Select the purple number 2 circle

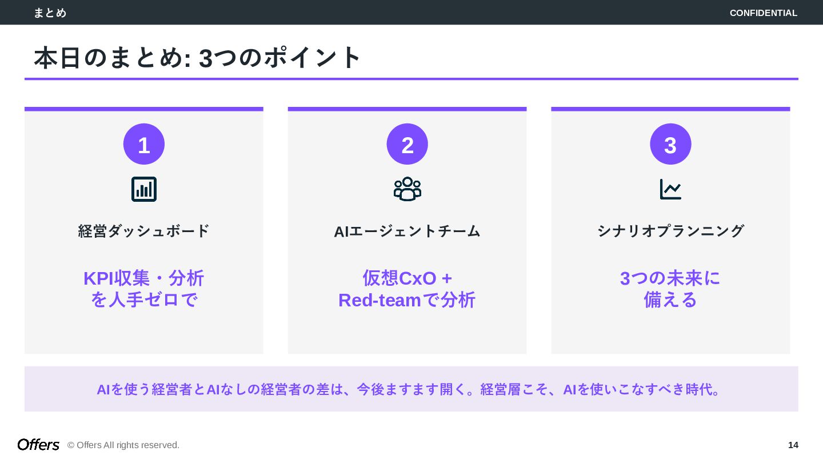407,144
